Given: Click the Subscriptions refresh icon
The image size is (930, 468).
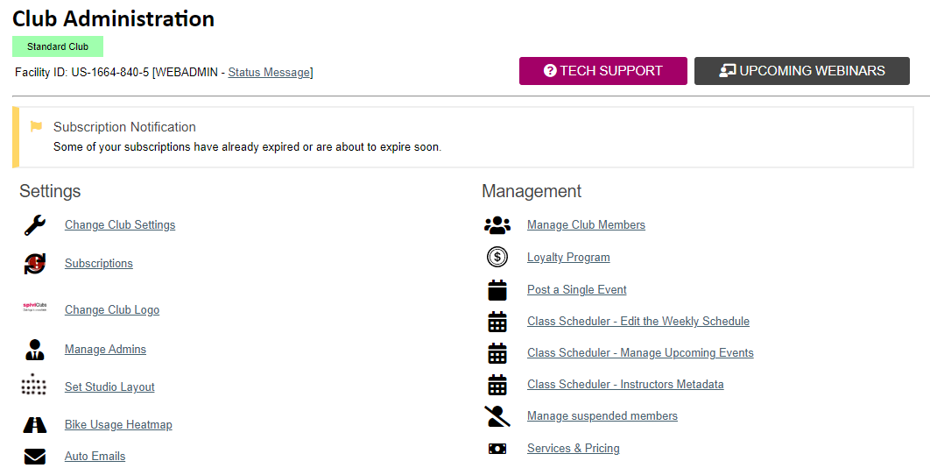Looking at the screenshot, I should 34,264.
